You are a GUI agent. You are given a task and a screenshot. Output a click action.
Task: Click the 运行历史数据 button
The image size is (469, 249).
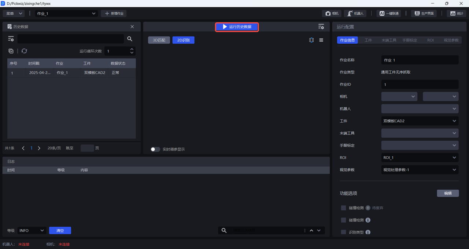(237, 27)
